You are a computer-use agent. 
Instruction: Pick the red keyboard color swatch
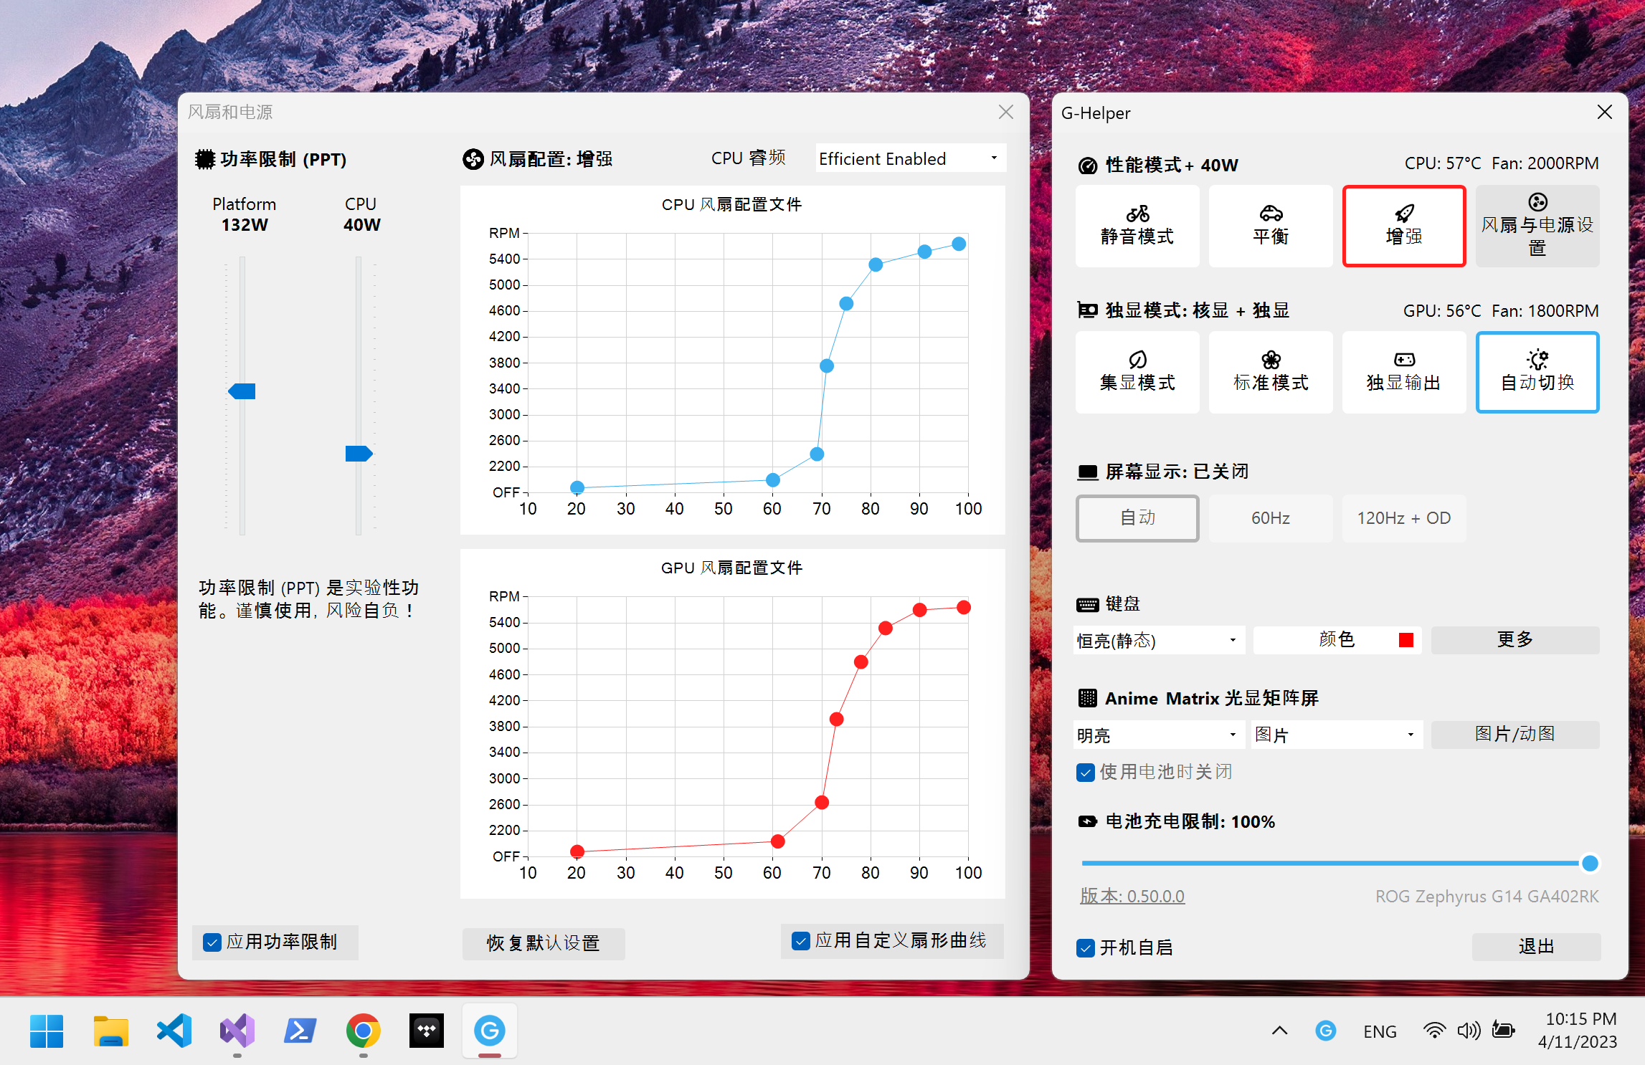pyautogui.click(x=1405, y=640)
